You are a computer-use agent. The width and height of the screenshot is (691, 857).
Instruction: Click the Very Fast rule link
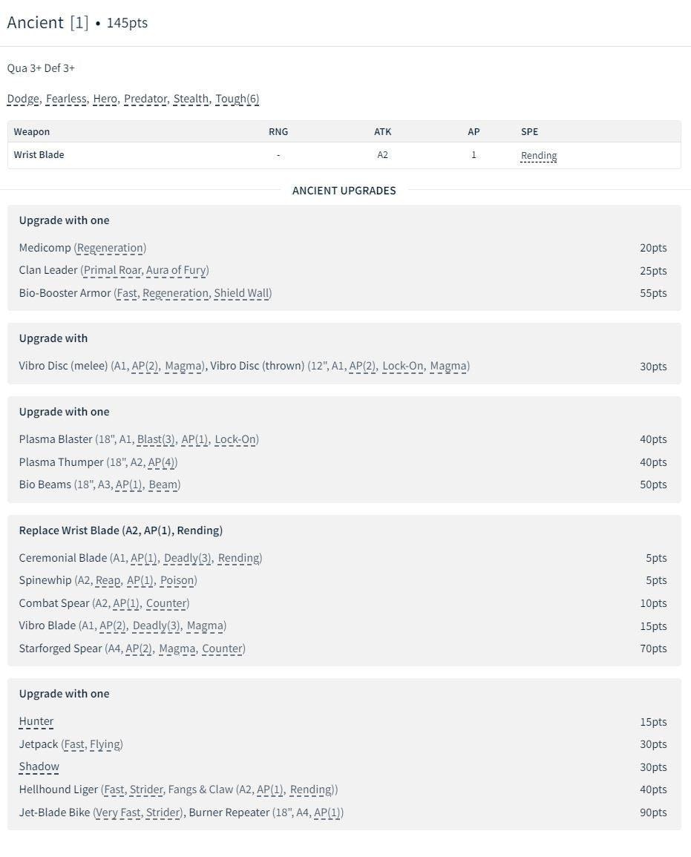[118, 812]
